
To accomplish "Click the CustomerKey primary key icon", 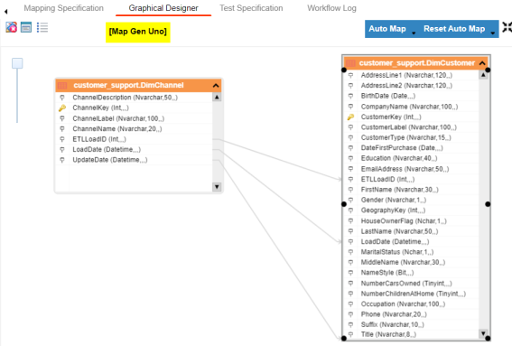I will pyautogui.click(x=350, y=117).
